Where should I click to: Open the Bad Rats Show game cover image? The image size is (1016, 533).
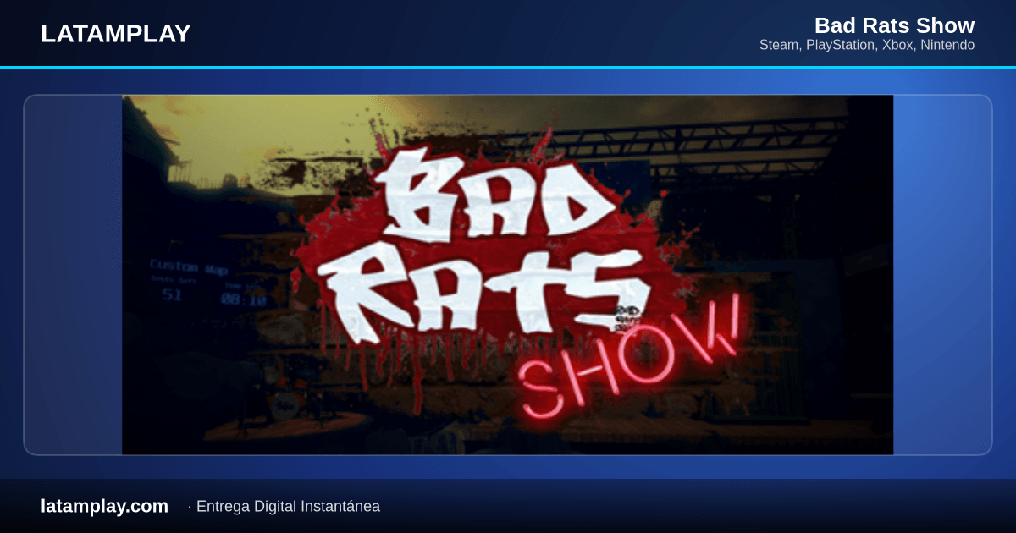507,275
